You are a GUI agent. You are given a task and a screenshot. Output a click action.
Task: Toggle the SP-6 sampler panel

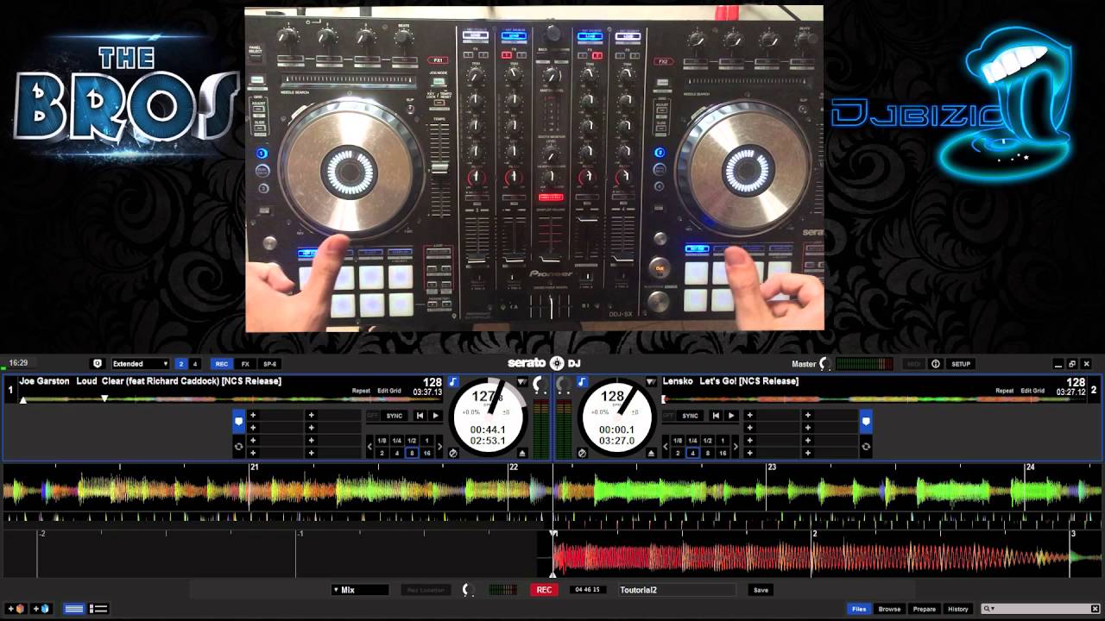(x=269, y=364)
